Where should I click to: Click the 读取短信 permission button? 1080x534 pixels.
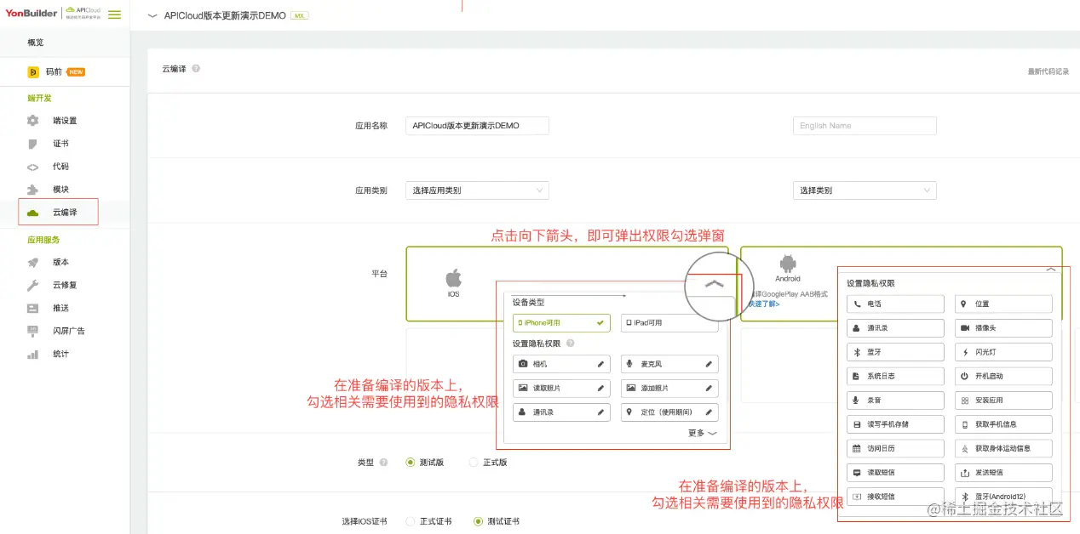coord(896,472)
